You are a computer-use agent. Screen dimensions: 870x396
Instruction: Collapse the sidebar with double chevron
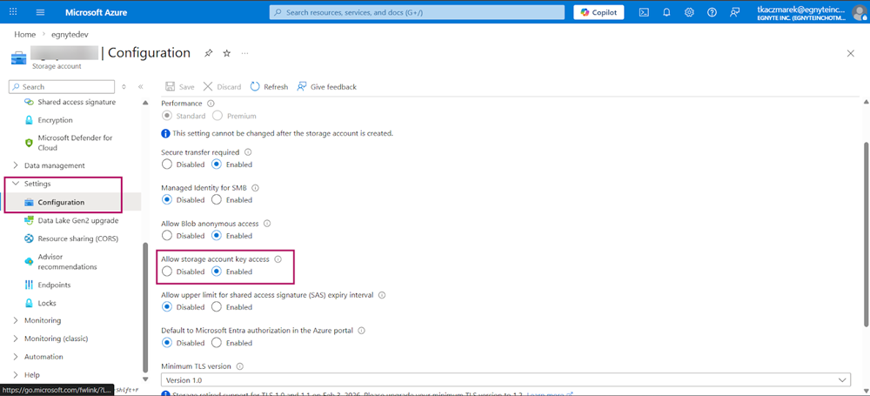[141, 87]
